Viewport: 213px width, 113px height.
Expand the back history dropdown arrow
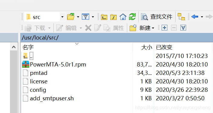point(202,17)
